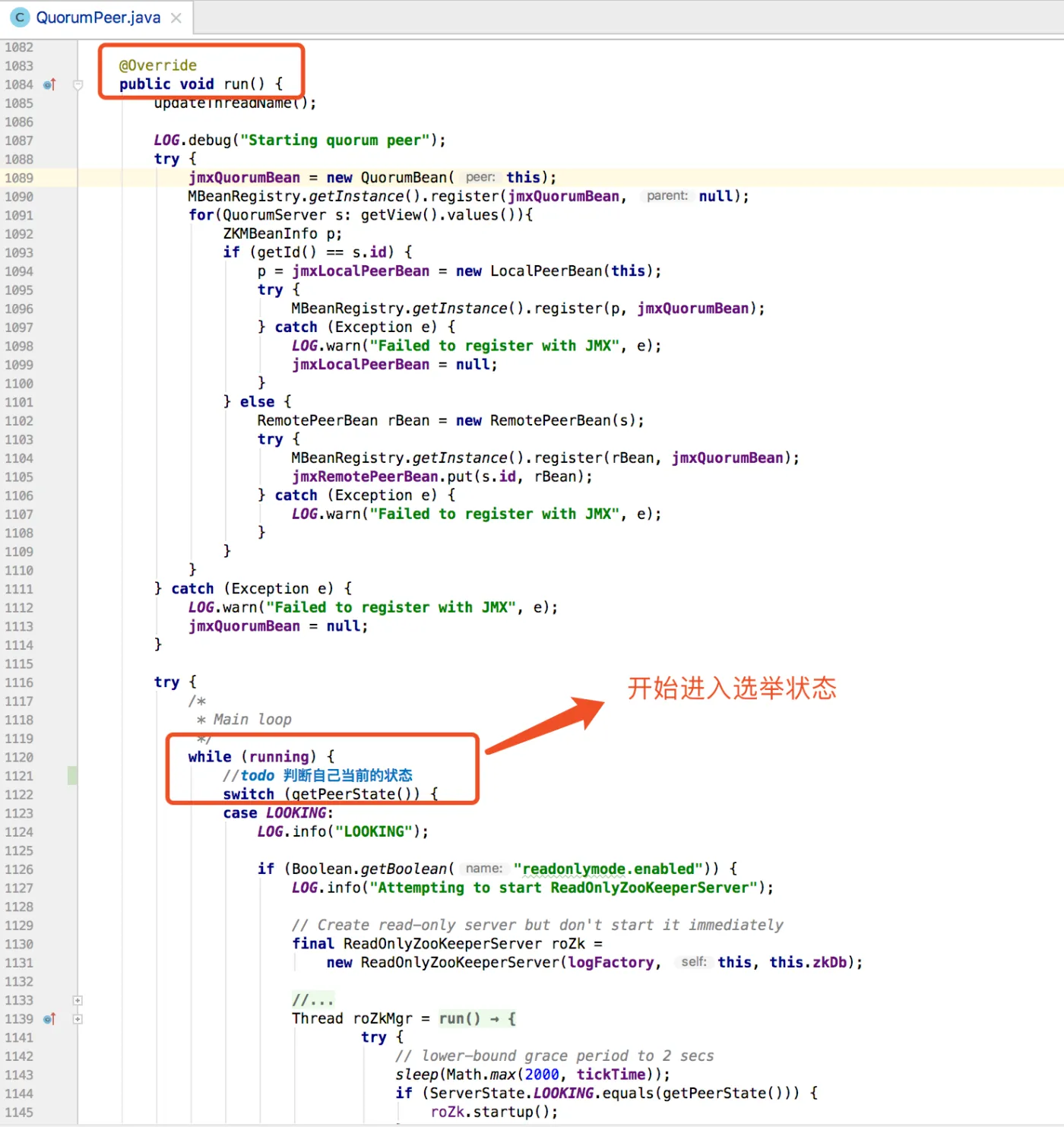Click the override gutter icon at line 1139
The height and width of the screenshot is (1127, 1064).
pos(49,1019)
